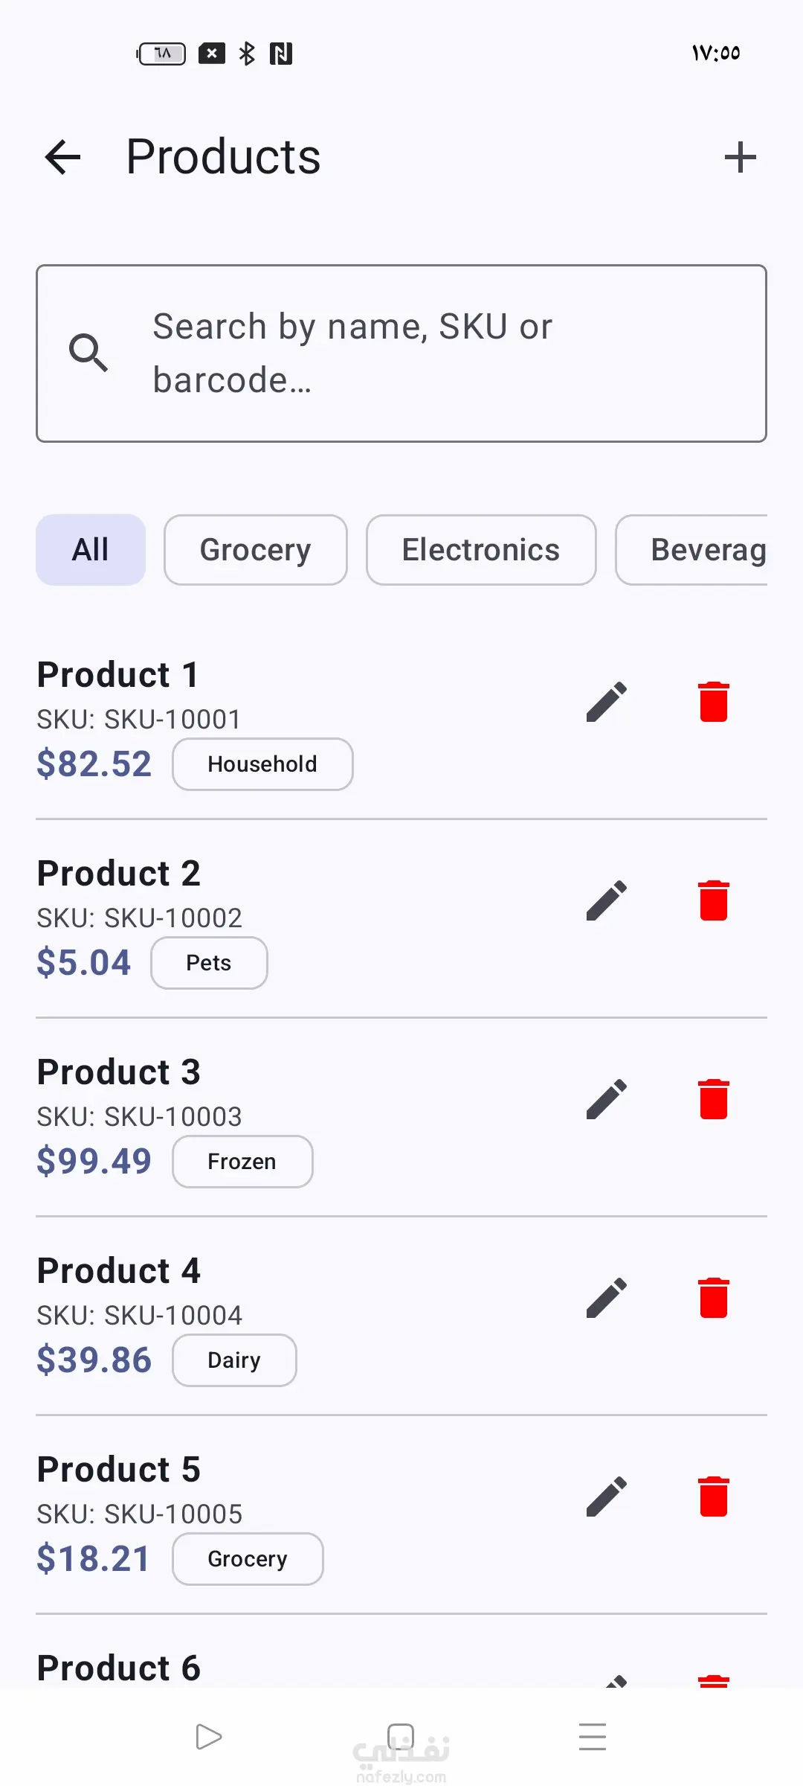Viewport: 803px width, 1786px height.
Task: Open Android recent apps menu button
Action: (x=593, y=1737)
